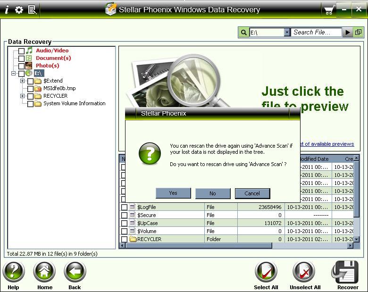Click the $Extend folder icon

[38, 81]
